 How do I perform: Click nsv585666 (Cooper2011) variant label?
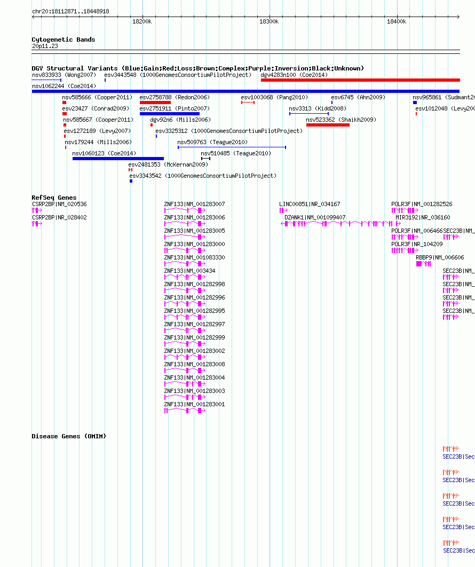point(97,97)
